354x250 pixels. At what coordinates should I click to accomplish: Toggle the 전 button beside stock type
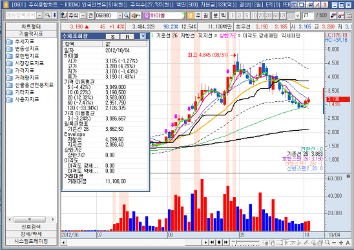[x=90, y=15]
